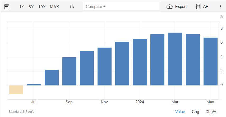Click the API database icon
Screen dimensions: 226x117
[198, 7]
